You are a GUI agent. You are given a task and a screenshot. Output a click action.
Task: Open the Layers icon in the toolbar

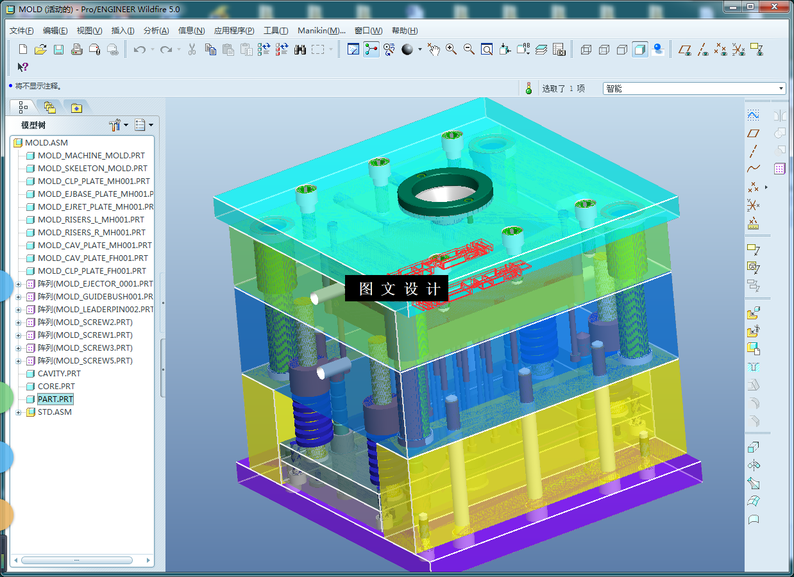point(541,49)
